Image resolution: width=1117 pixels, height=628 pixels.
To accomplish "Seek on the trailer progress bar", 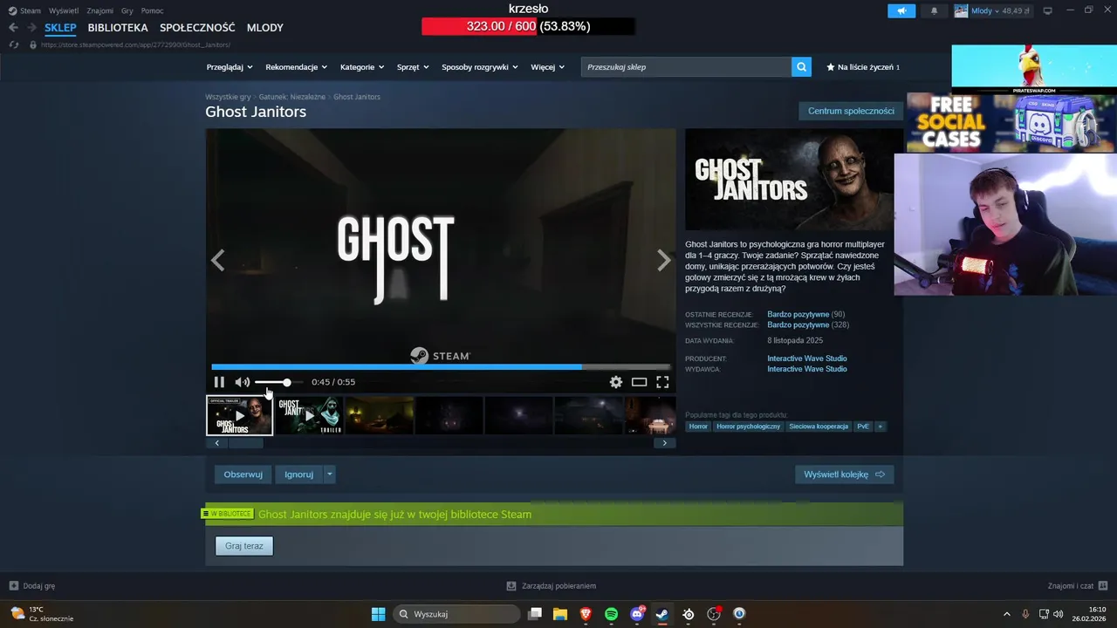I will coord(441,367).
